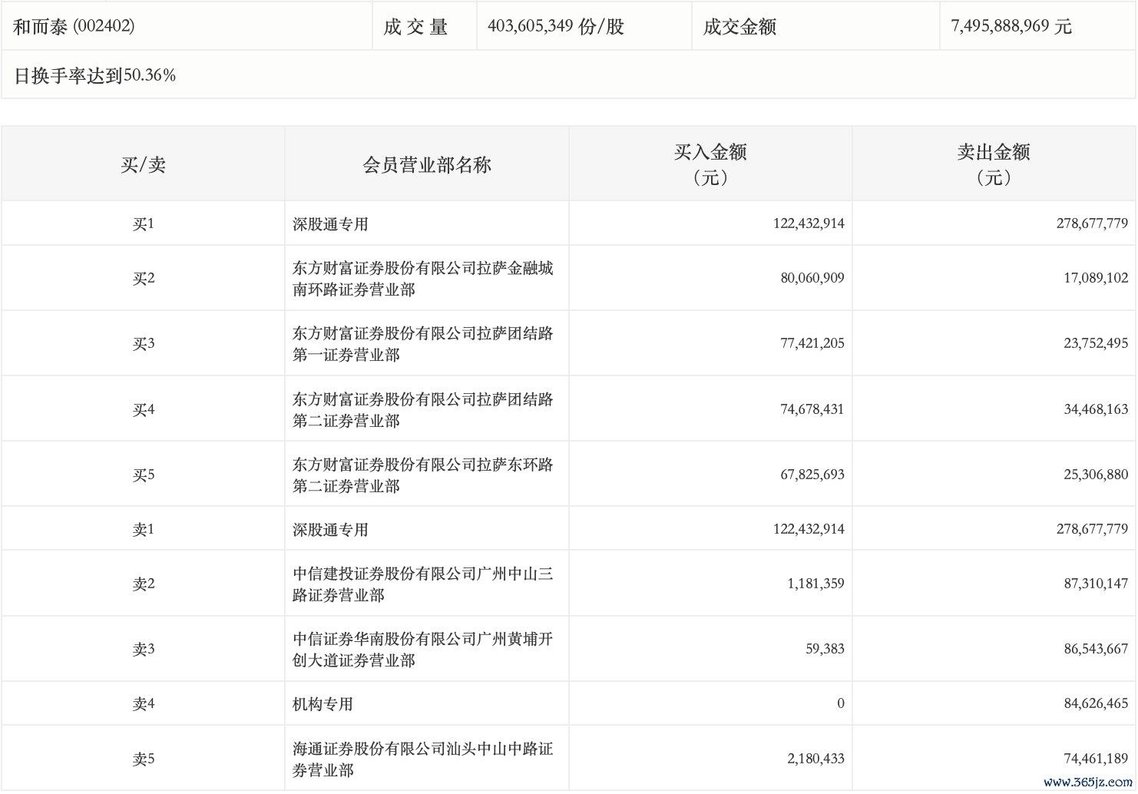
Task: Click the volume value 403,605,349 份/股
Action: pyautogui.click(x=555, y=27)
